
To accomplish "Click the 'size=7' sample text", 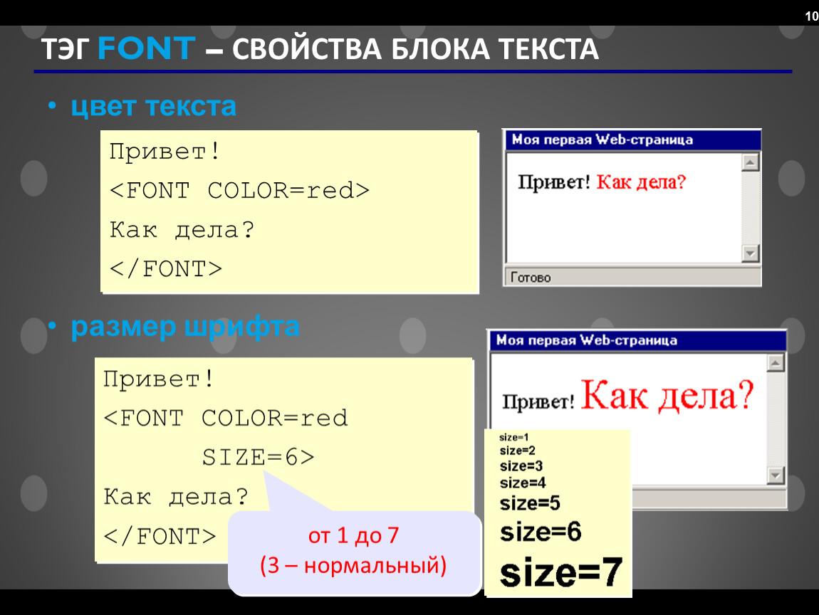I will click(x=561, y=572).
